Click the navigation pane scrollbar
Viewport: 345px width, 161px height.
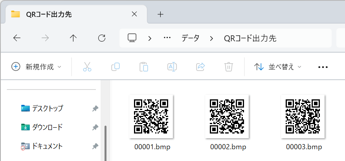point(106,143)
